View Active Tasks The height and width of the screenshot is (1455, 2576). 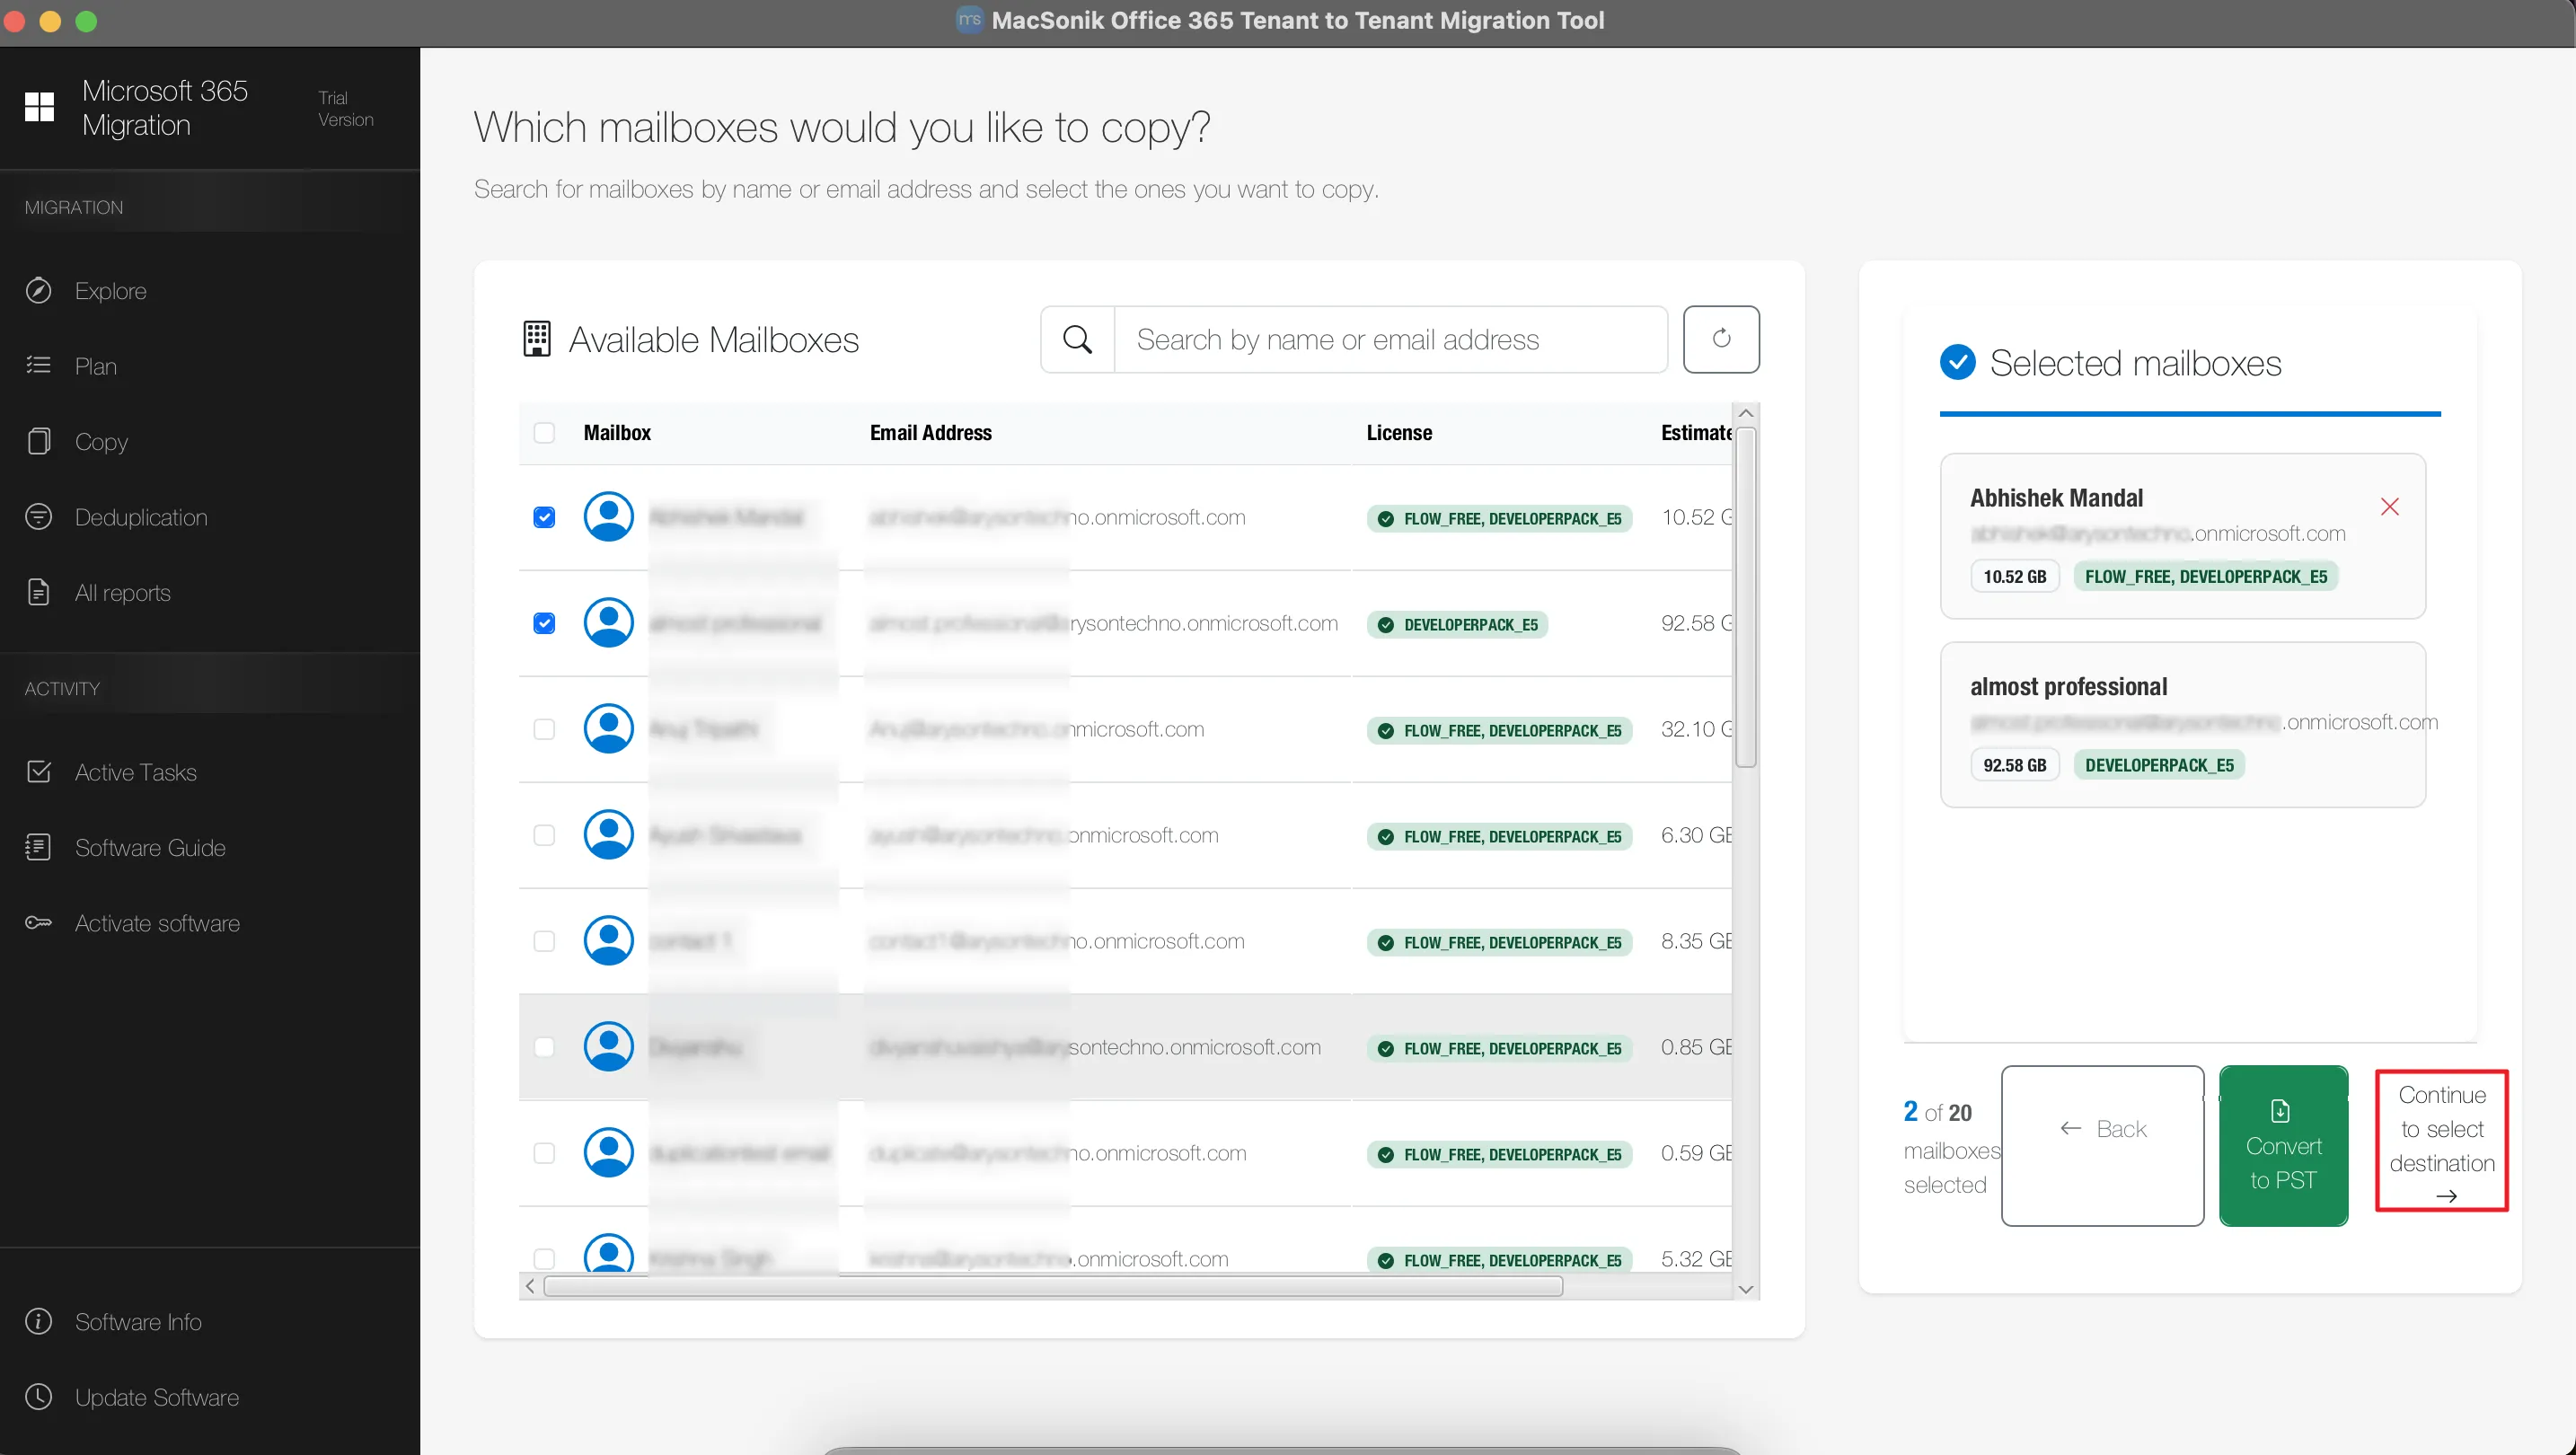136,772
